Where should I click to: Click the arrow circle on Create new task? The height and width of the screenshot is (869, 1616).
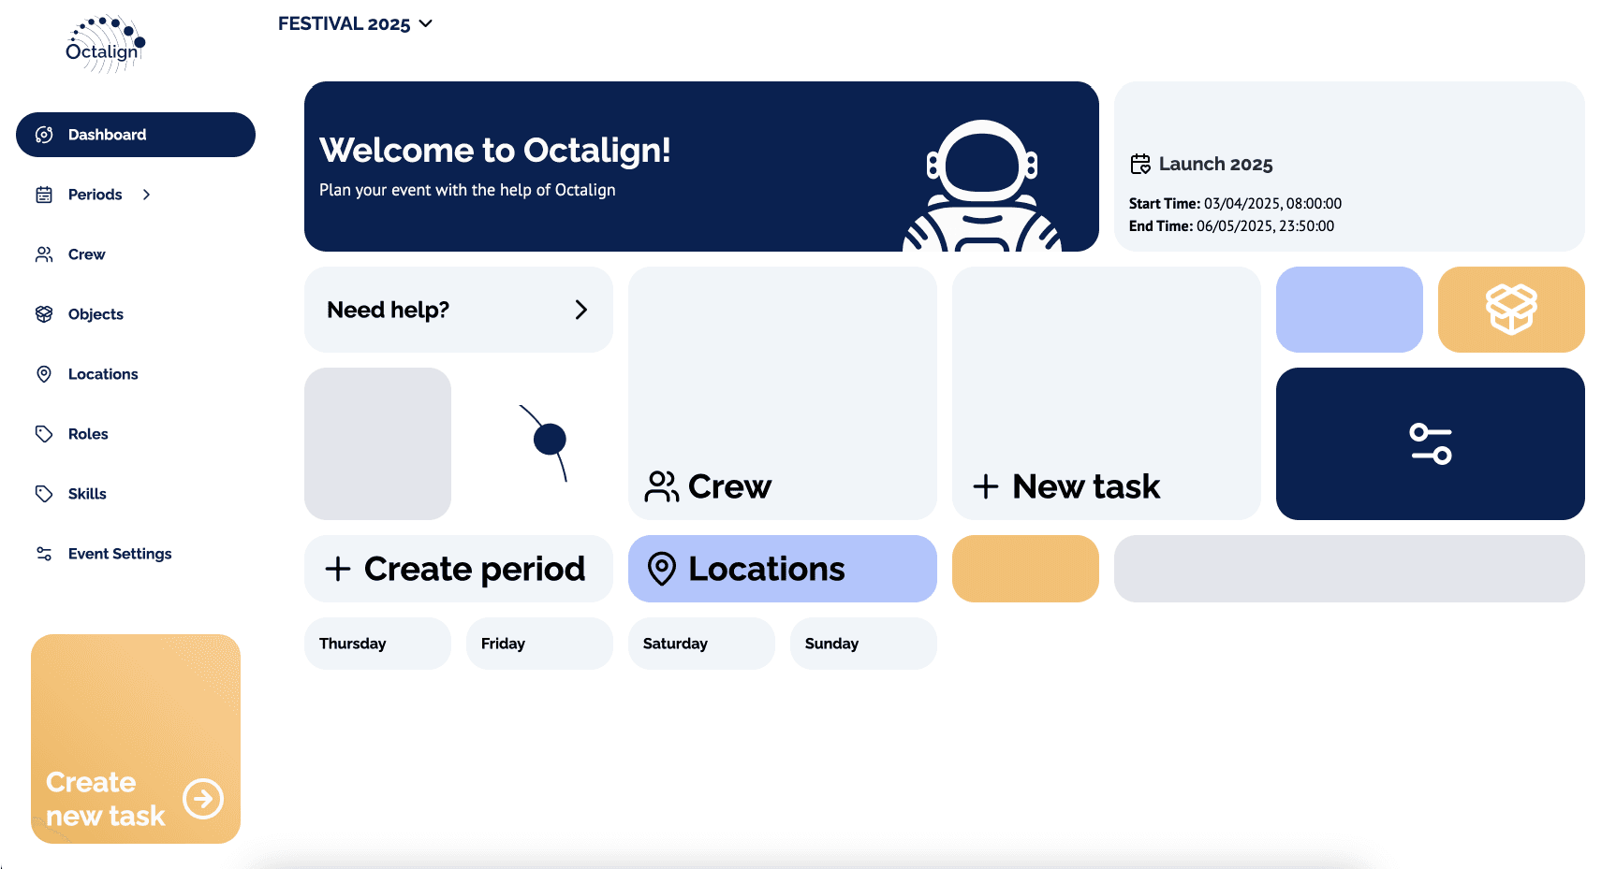pyautogui.click(x=203, y=799)
